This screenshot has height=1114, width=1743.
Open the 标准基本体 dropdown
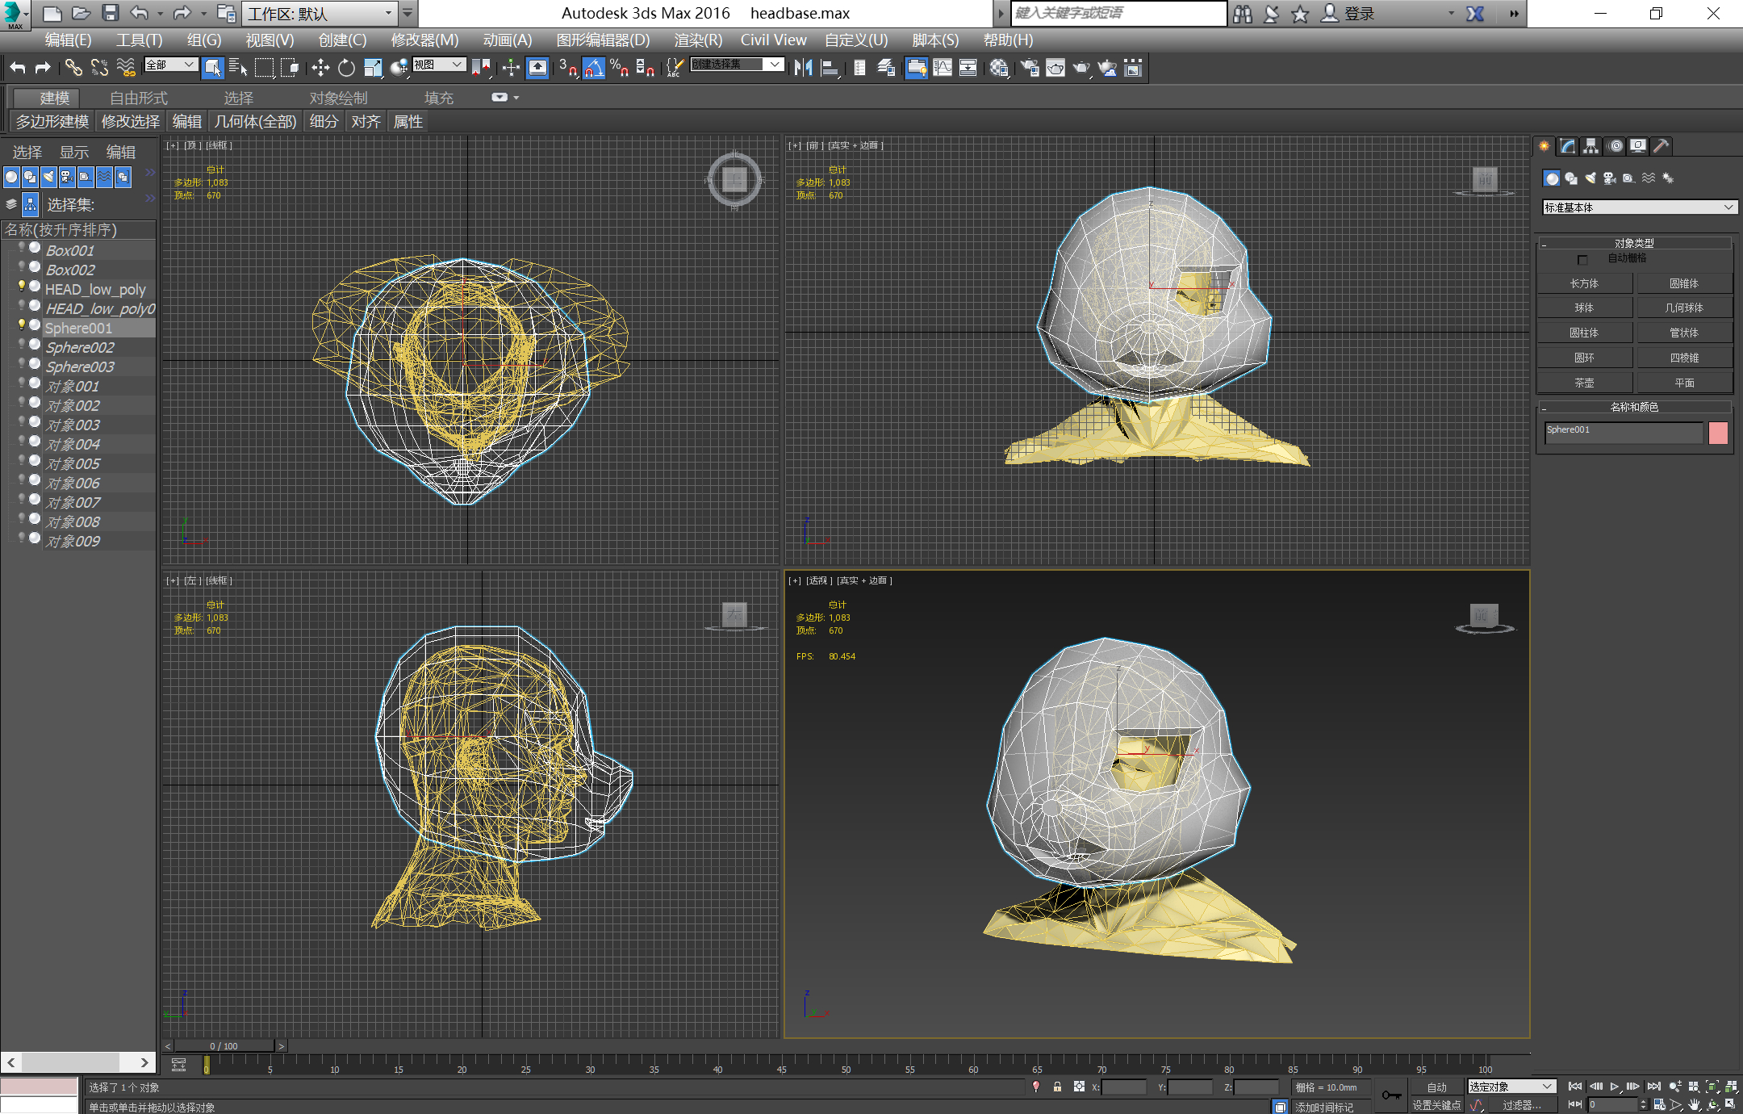tap(1638, 207)
